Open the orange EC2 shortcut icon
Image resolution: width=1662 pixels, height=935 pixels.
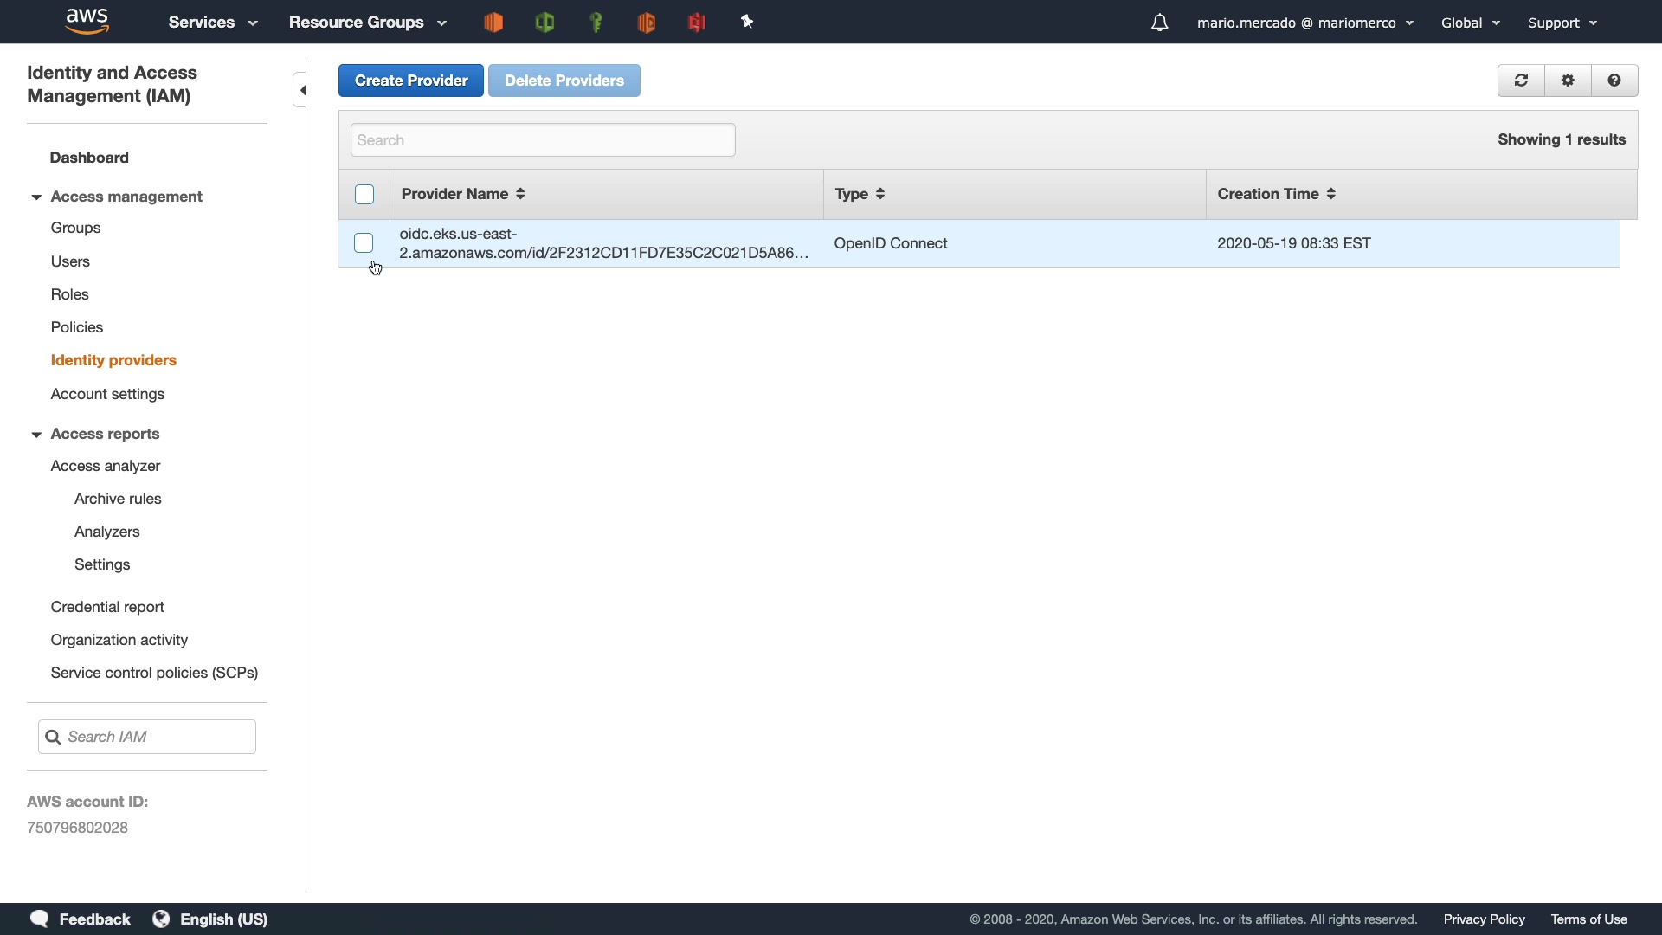coord(493,23)
